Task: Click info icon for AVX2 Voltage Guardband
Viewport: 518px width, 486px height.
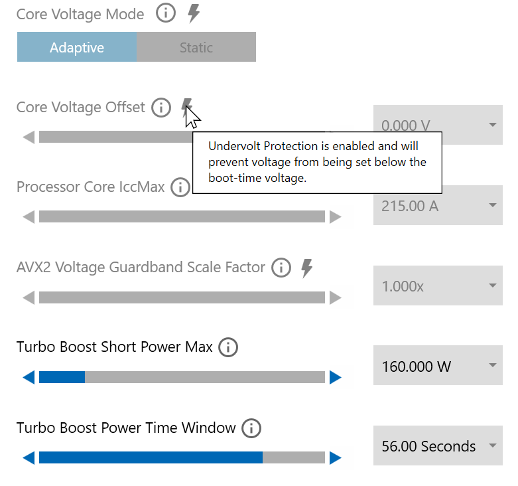Action: pyautogui.click(x=281, y=268)
